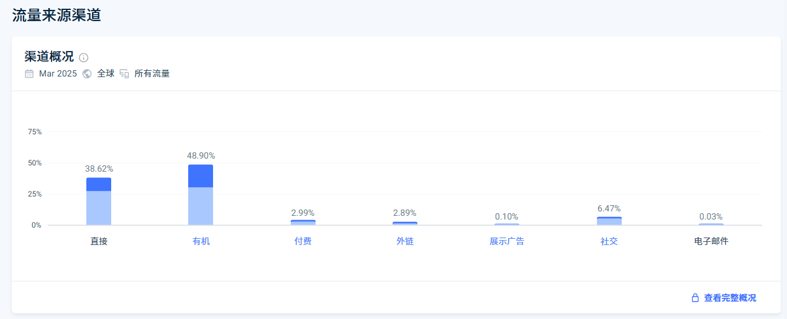Click the 48.90% value label
The width and height of the screenshot is (787, 319).
[x=201, y=155]
